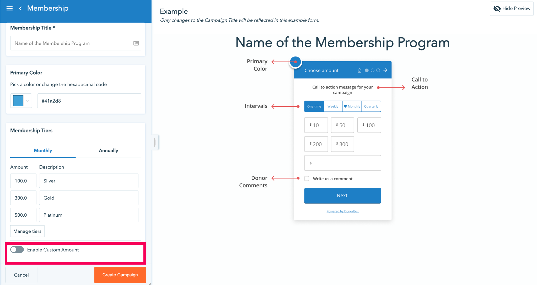Click the hexadecimal color code field
Viewport: 537px width, 285px height.
(89, 101)
